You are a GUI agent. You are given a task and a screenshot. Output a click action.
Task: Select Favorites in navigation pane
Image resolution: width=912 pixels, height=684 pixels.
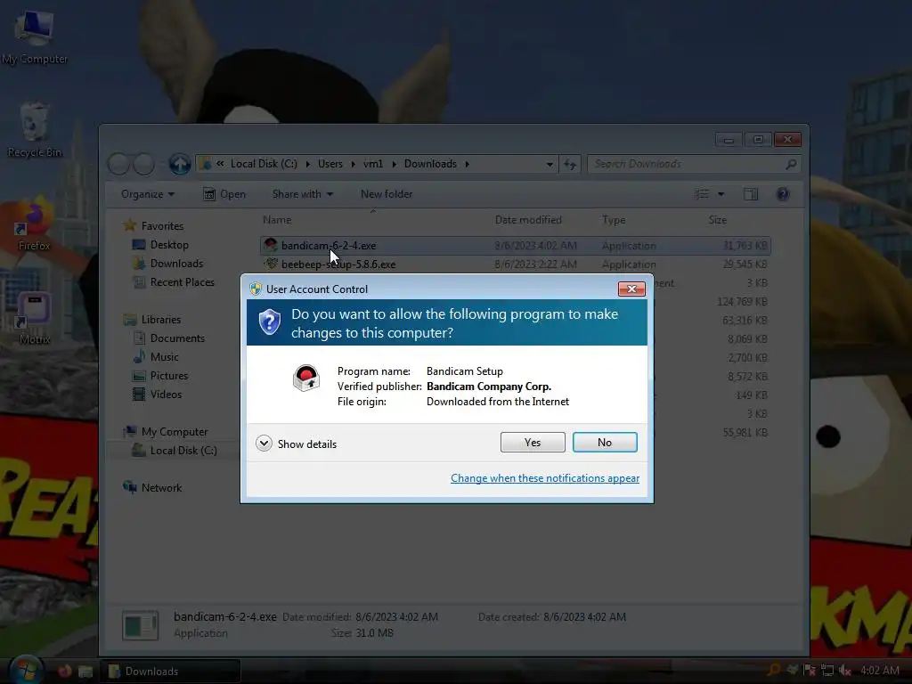click(x=162, y=226)
